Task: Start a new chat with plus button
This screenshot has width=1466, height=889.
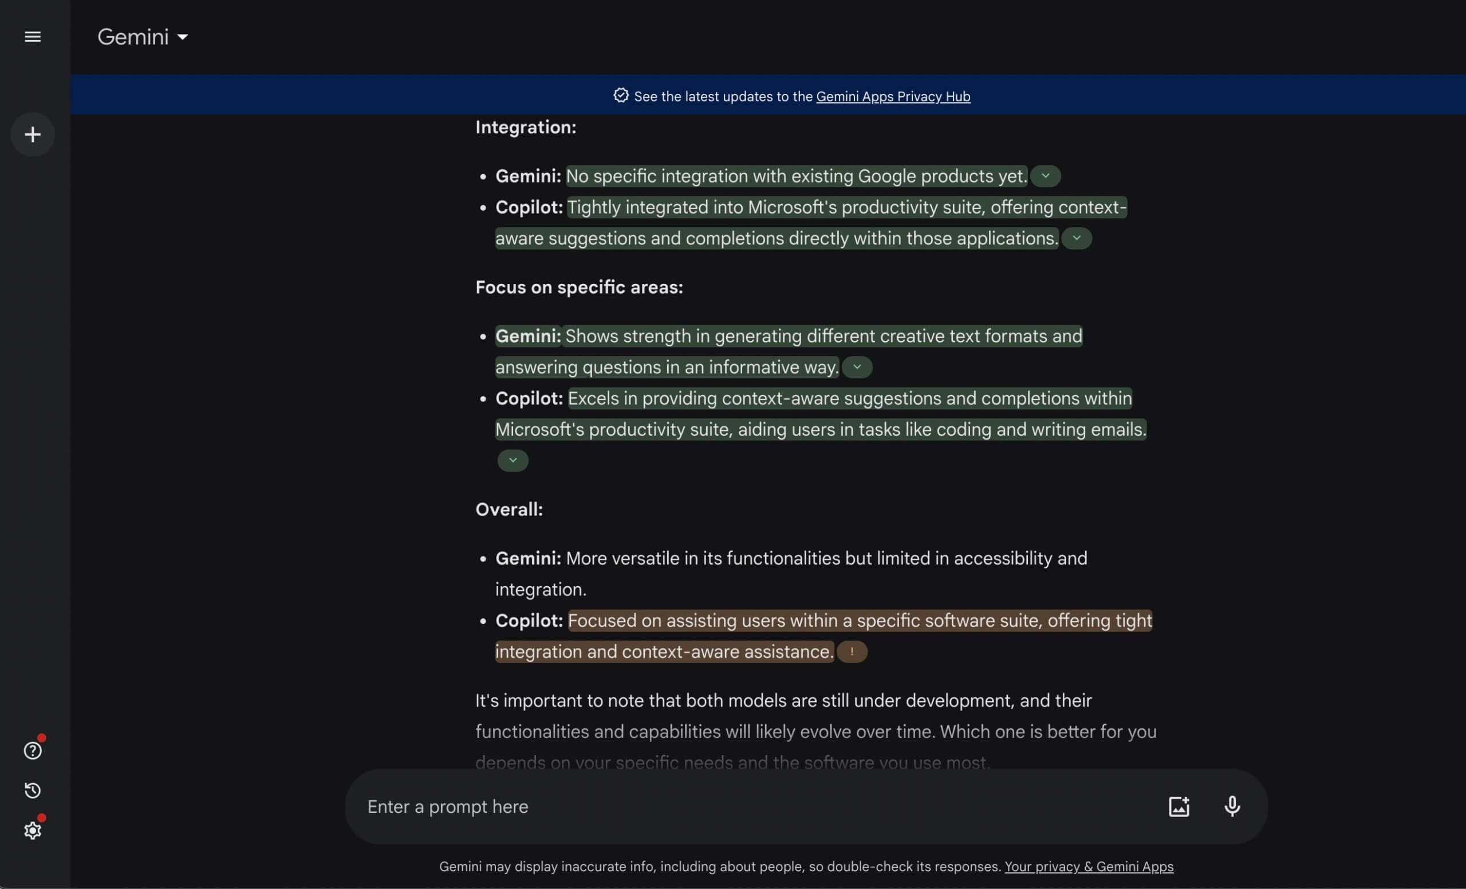Action: tap(33, 135)
